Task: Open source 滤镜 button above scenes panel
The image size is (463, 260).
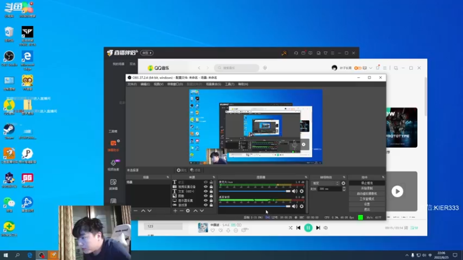Action: (x=195, y=170)
